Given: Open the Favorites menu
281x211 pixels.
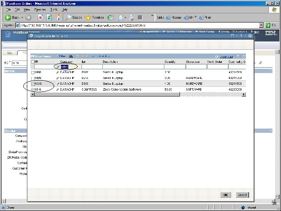Looking at the screenshot, I should (x=40, y=9).
